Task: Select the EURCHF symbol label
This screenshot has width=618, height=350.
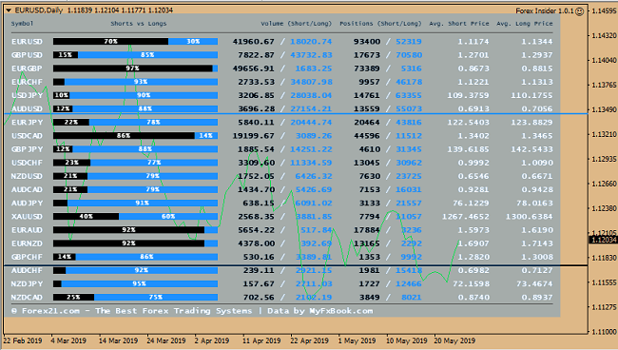Action: pos(27,82)
